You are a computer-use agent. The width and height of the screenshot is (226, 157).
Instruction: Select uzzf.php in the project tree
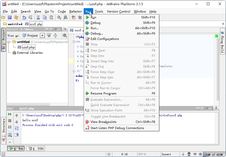tap(28, 47)
